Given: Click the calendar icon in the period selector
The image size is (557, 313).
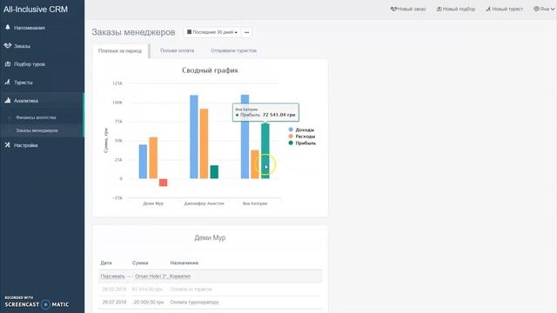Looking at the screenshot, I should point(190,32).
